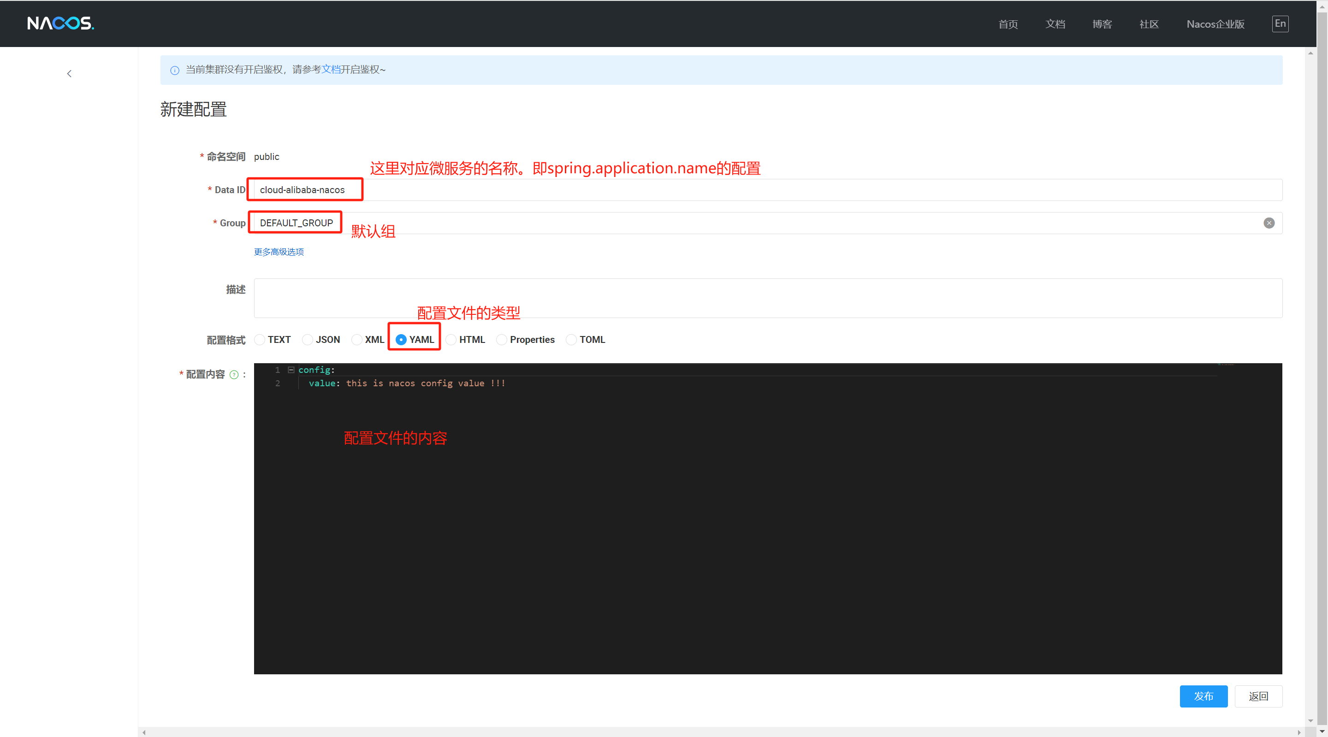Open the 文档 link in auth notice
The width and height of the screenshot is (1328, 737).
click(331, 70)
